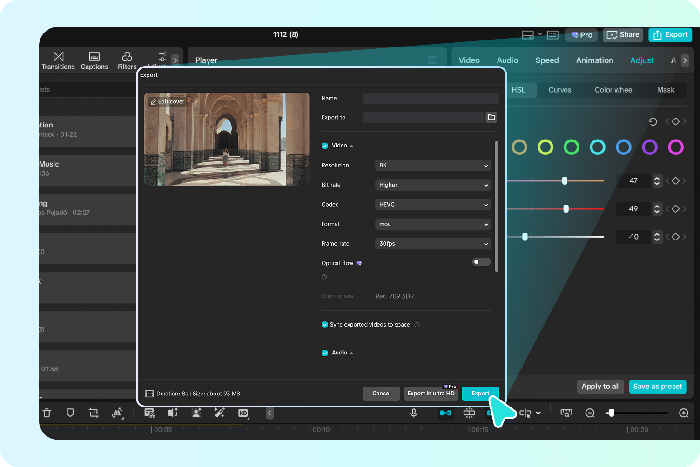Collapse the Video settings section
Viewport: 700px width, 467px height.
(x=351, y=145)
